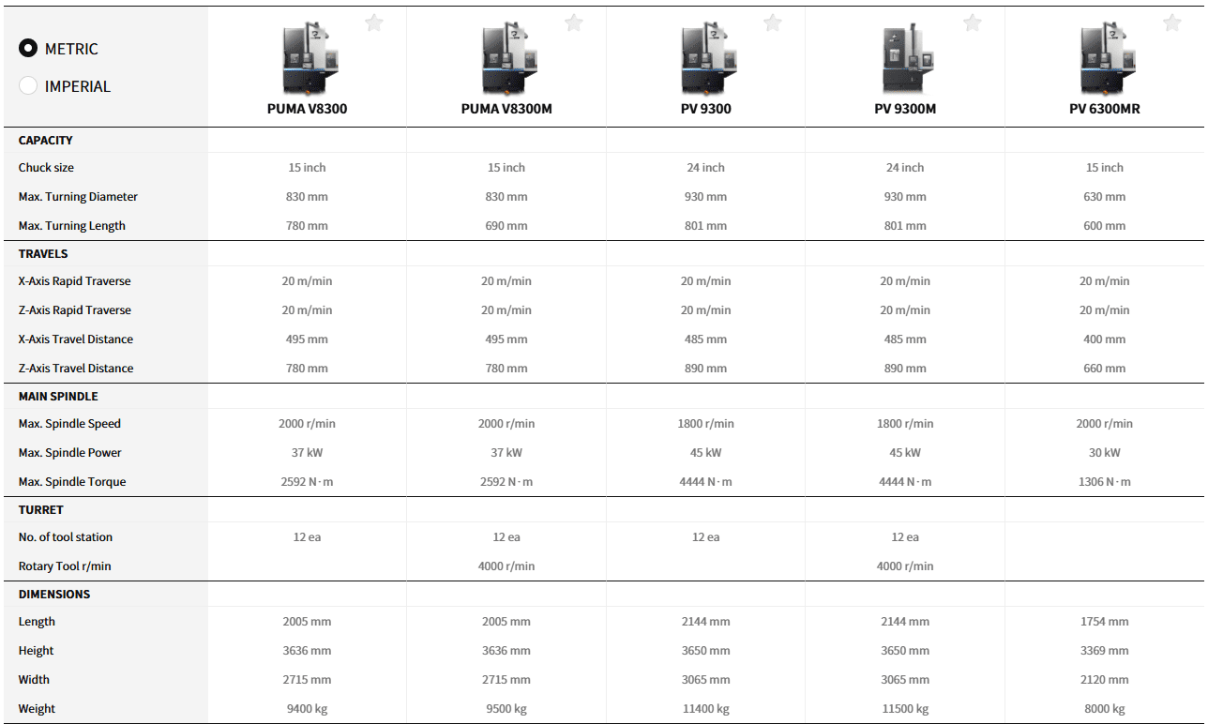Click PV 6300MR width 2120 mm

tap(1105, 680)
